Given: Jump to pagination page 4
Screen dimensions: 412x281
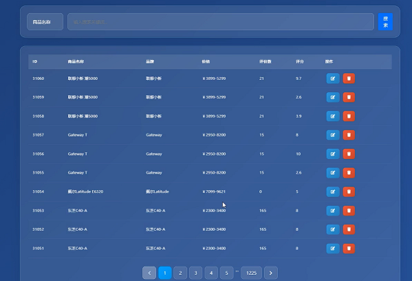Looking at the screenshot, I should [x=211, y=273].
